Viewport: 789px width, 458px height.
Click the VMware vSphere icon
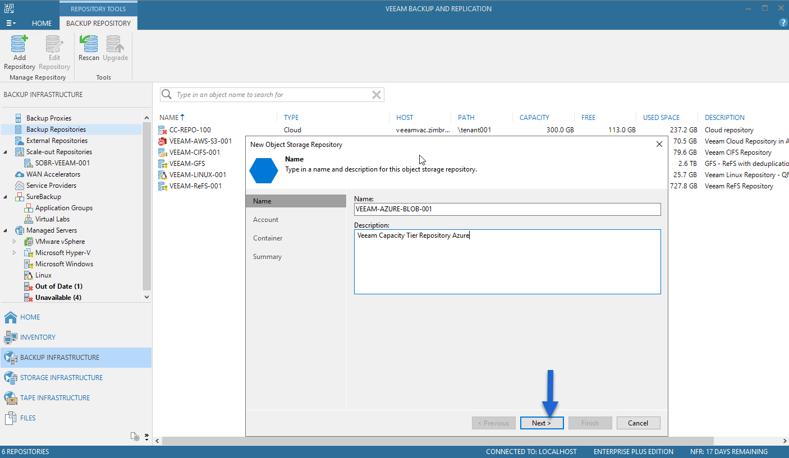pyautogui.click(x=29, y=242)
